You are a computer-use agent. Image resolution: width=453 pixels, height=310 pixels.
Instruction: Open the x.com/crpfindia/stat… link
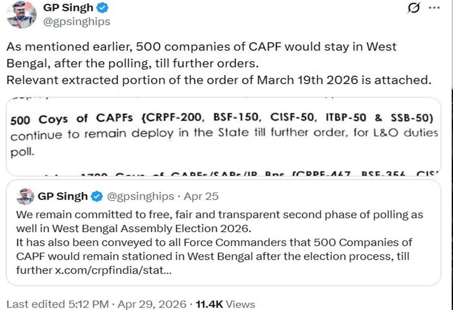tap(113, 270)
